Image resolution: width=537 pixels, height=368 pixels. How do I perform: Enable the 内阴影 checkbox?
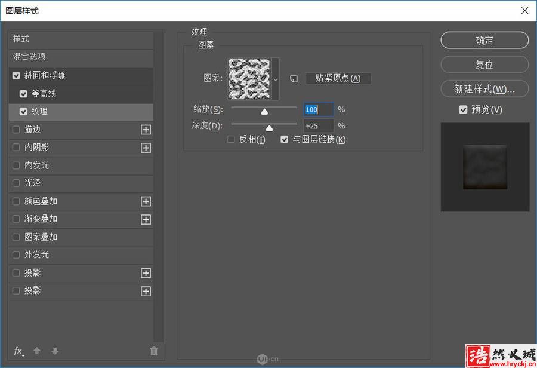click(16, 148)
